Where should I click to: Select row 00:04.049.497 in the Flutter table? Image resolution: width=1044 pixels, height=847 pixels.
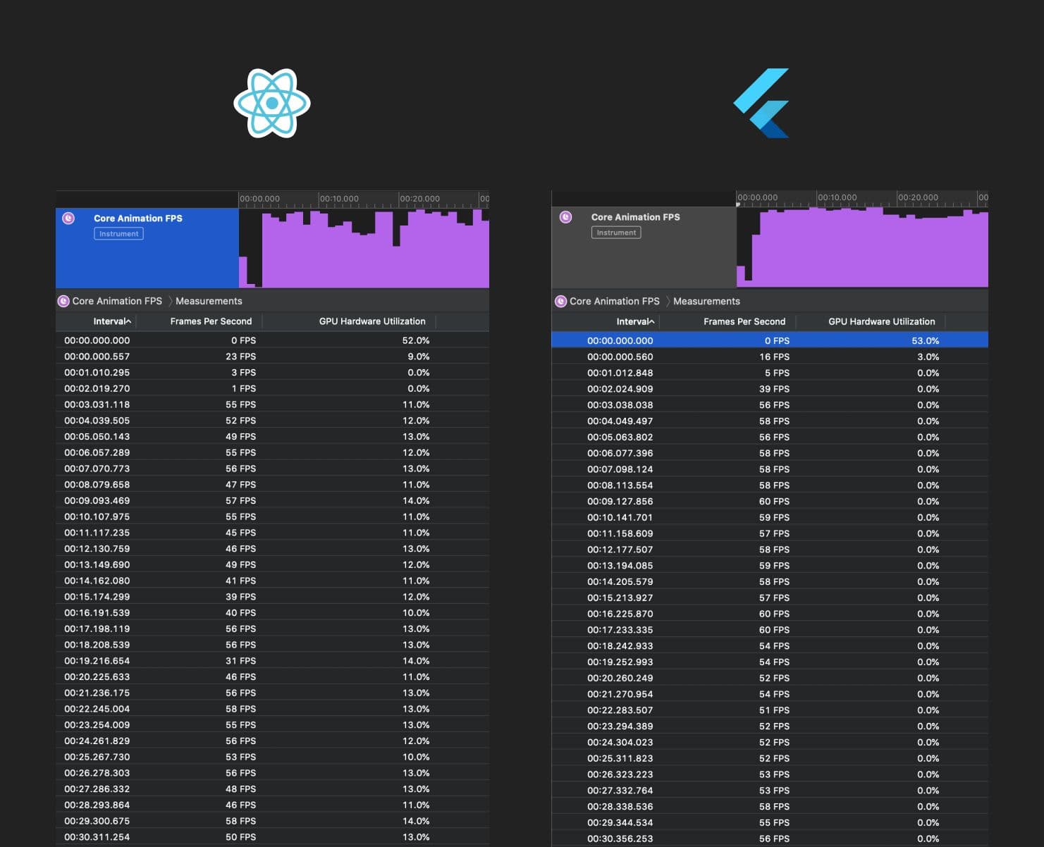pos(770,421)
